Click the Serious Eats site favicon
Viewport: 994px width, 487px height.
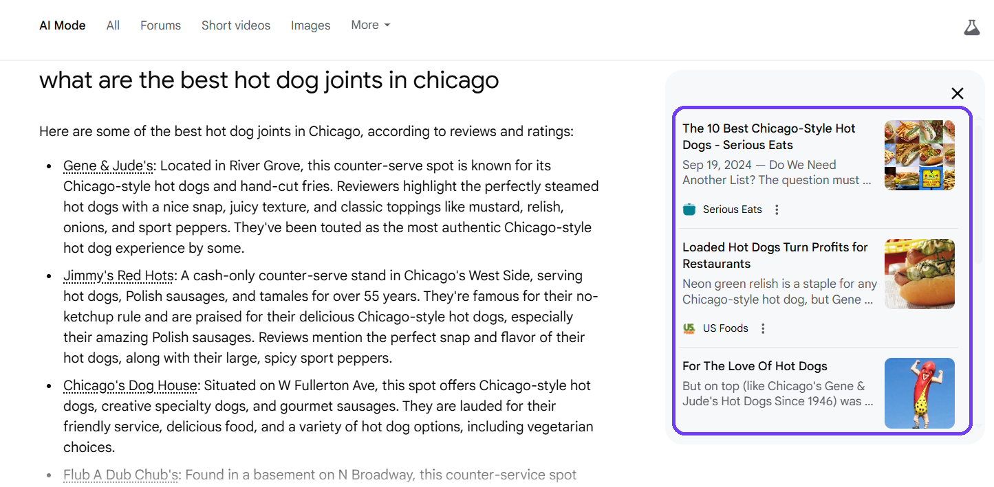pos(689,209)
